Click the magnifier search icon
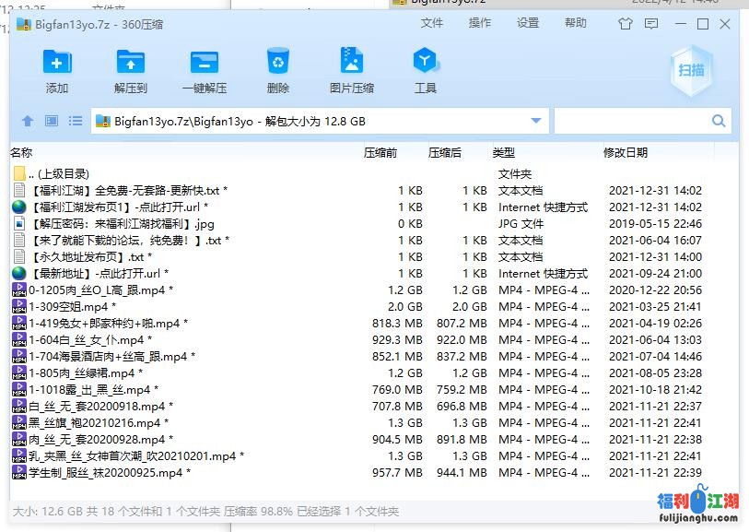 pyautogui.click(x=719, y=121)
